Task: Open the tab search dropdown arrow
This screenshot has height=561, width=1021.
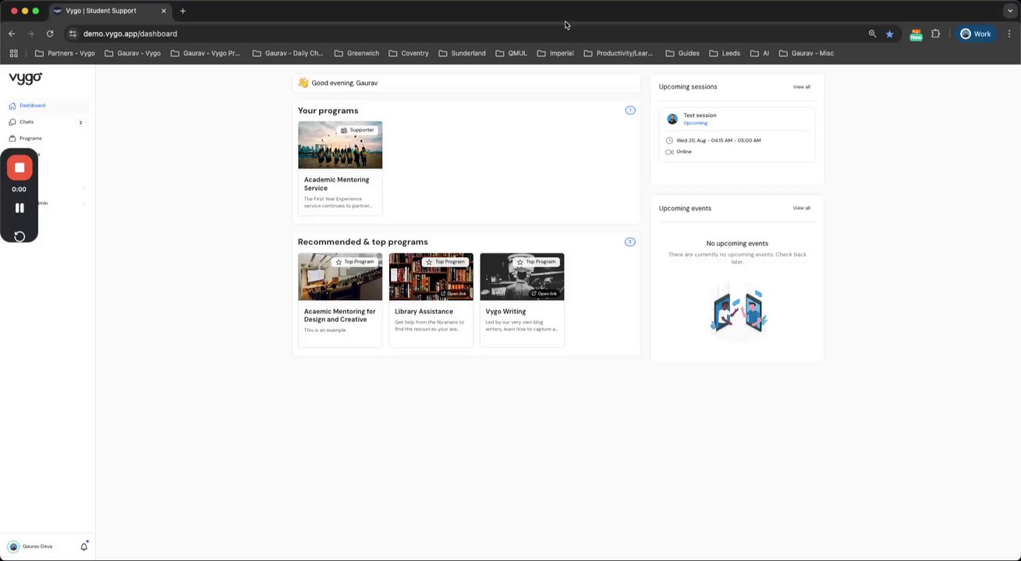Action: [x=1010, y=11]
